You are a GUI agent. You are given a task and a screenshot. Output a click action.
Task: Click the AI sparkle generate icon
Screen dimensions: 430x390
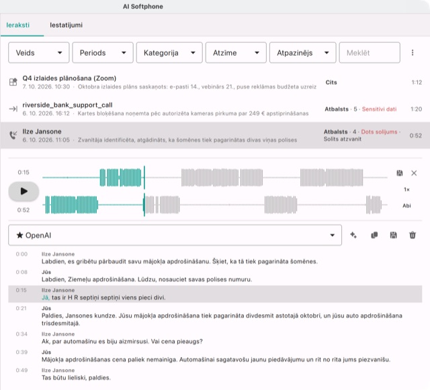click(x=353, y=235)
